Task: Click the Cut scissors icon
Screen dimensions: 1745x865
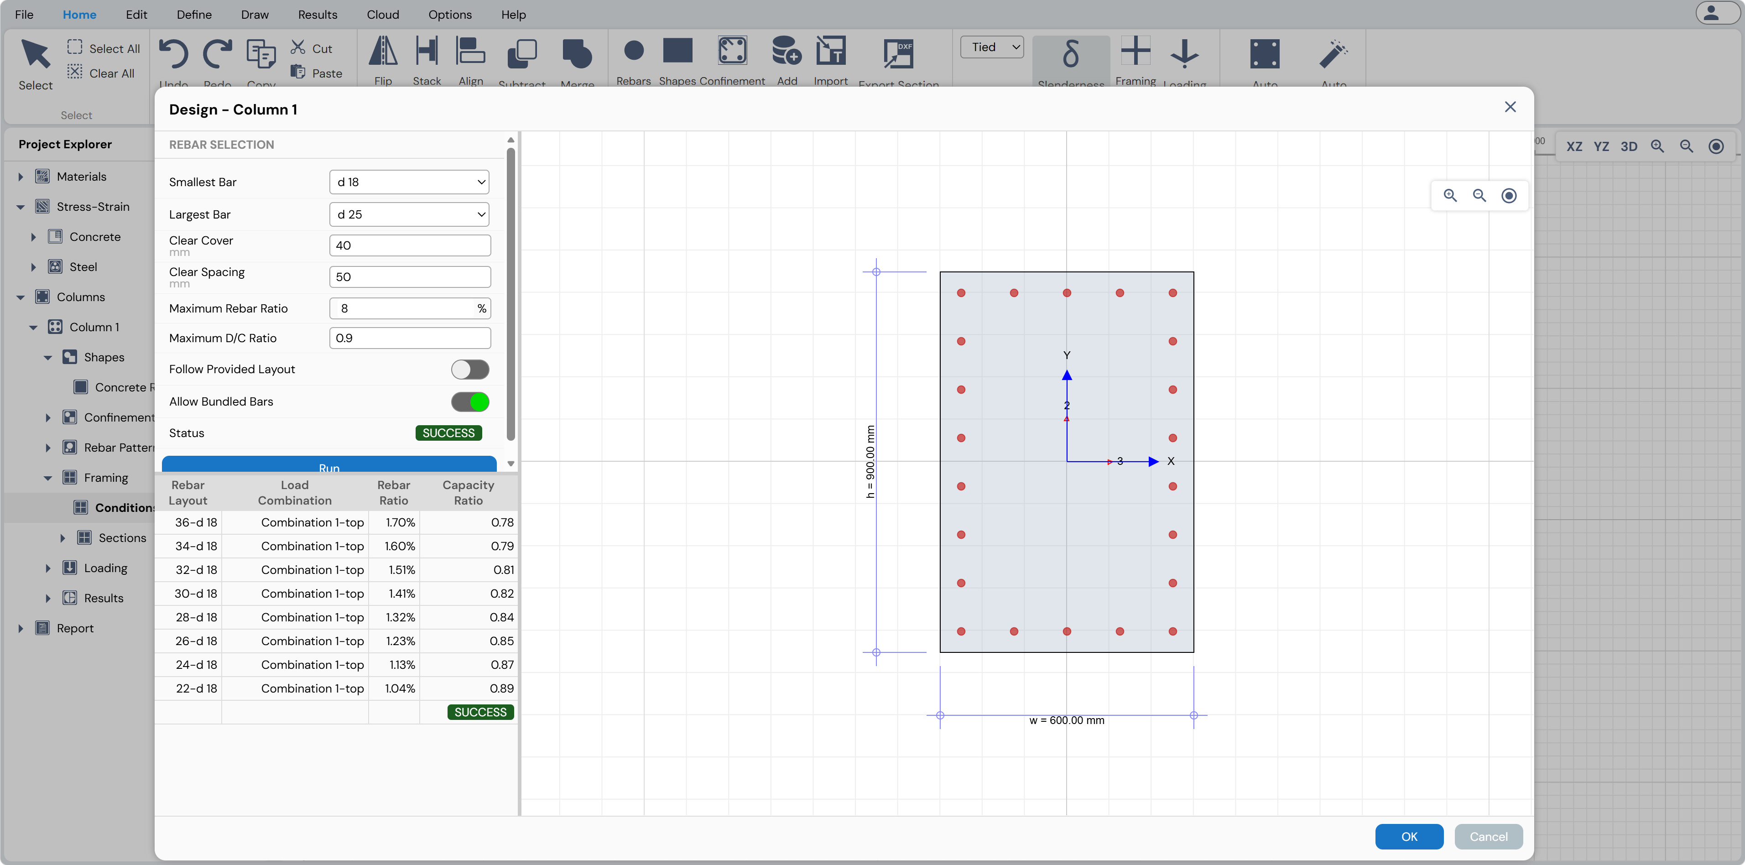Action: pyautogui.click(x=298, y=47)
